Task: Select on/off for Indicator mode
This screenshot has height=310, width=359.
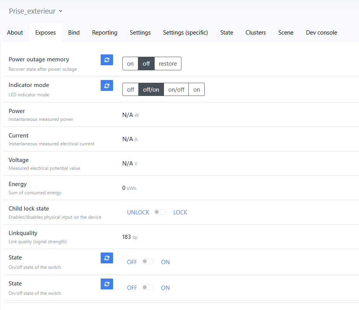Action: (176, 89)
